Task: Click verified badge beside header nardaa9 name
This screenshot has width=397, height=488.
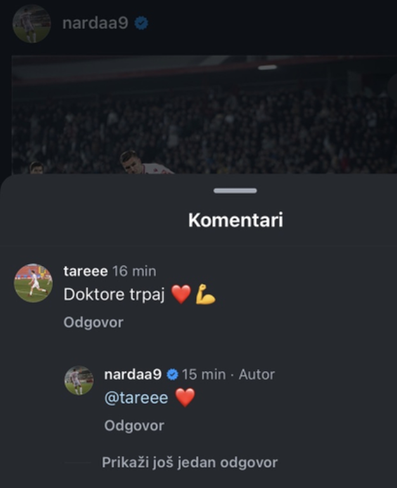Action: [x=141, y=24]
